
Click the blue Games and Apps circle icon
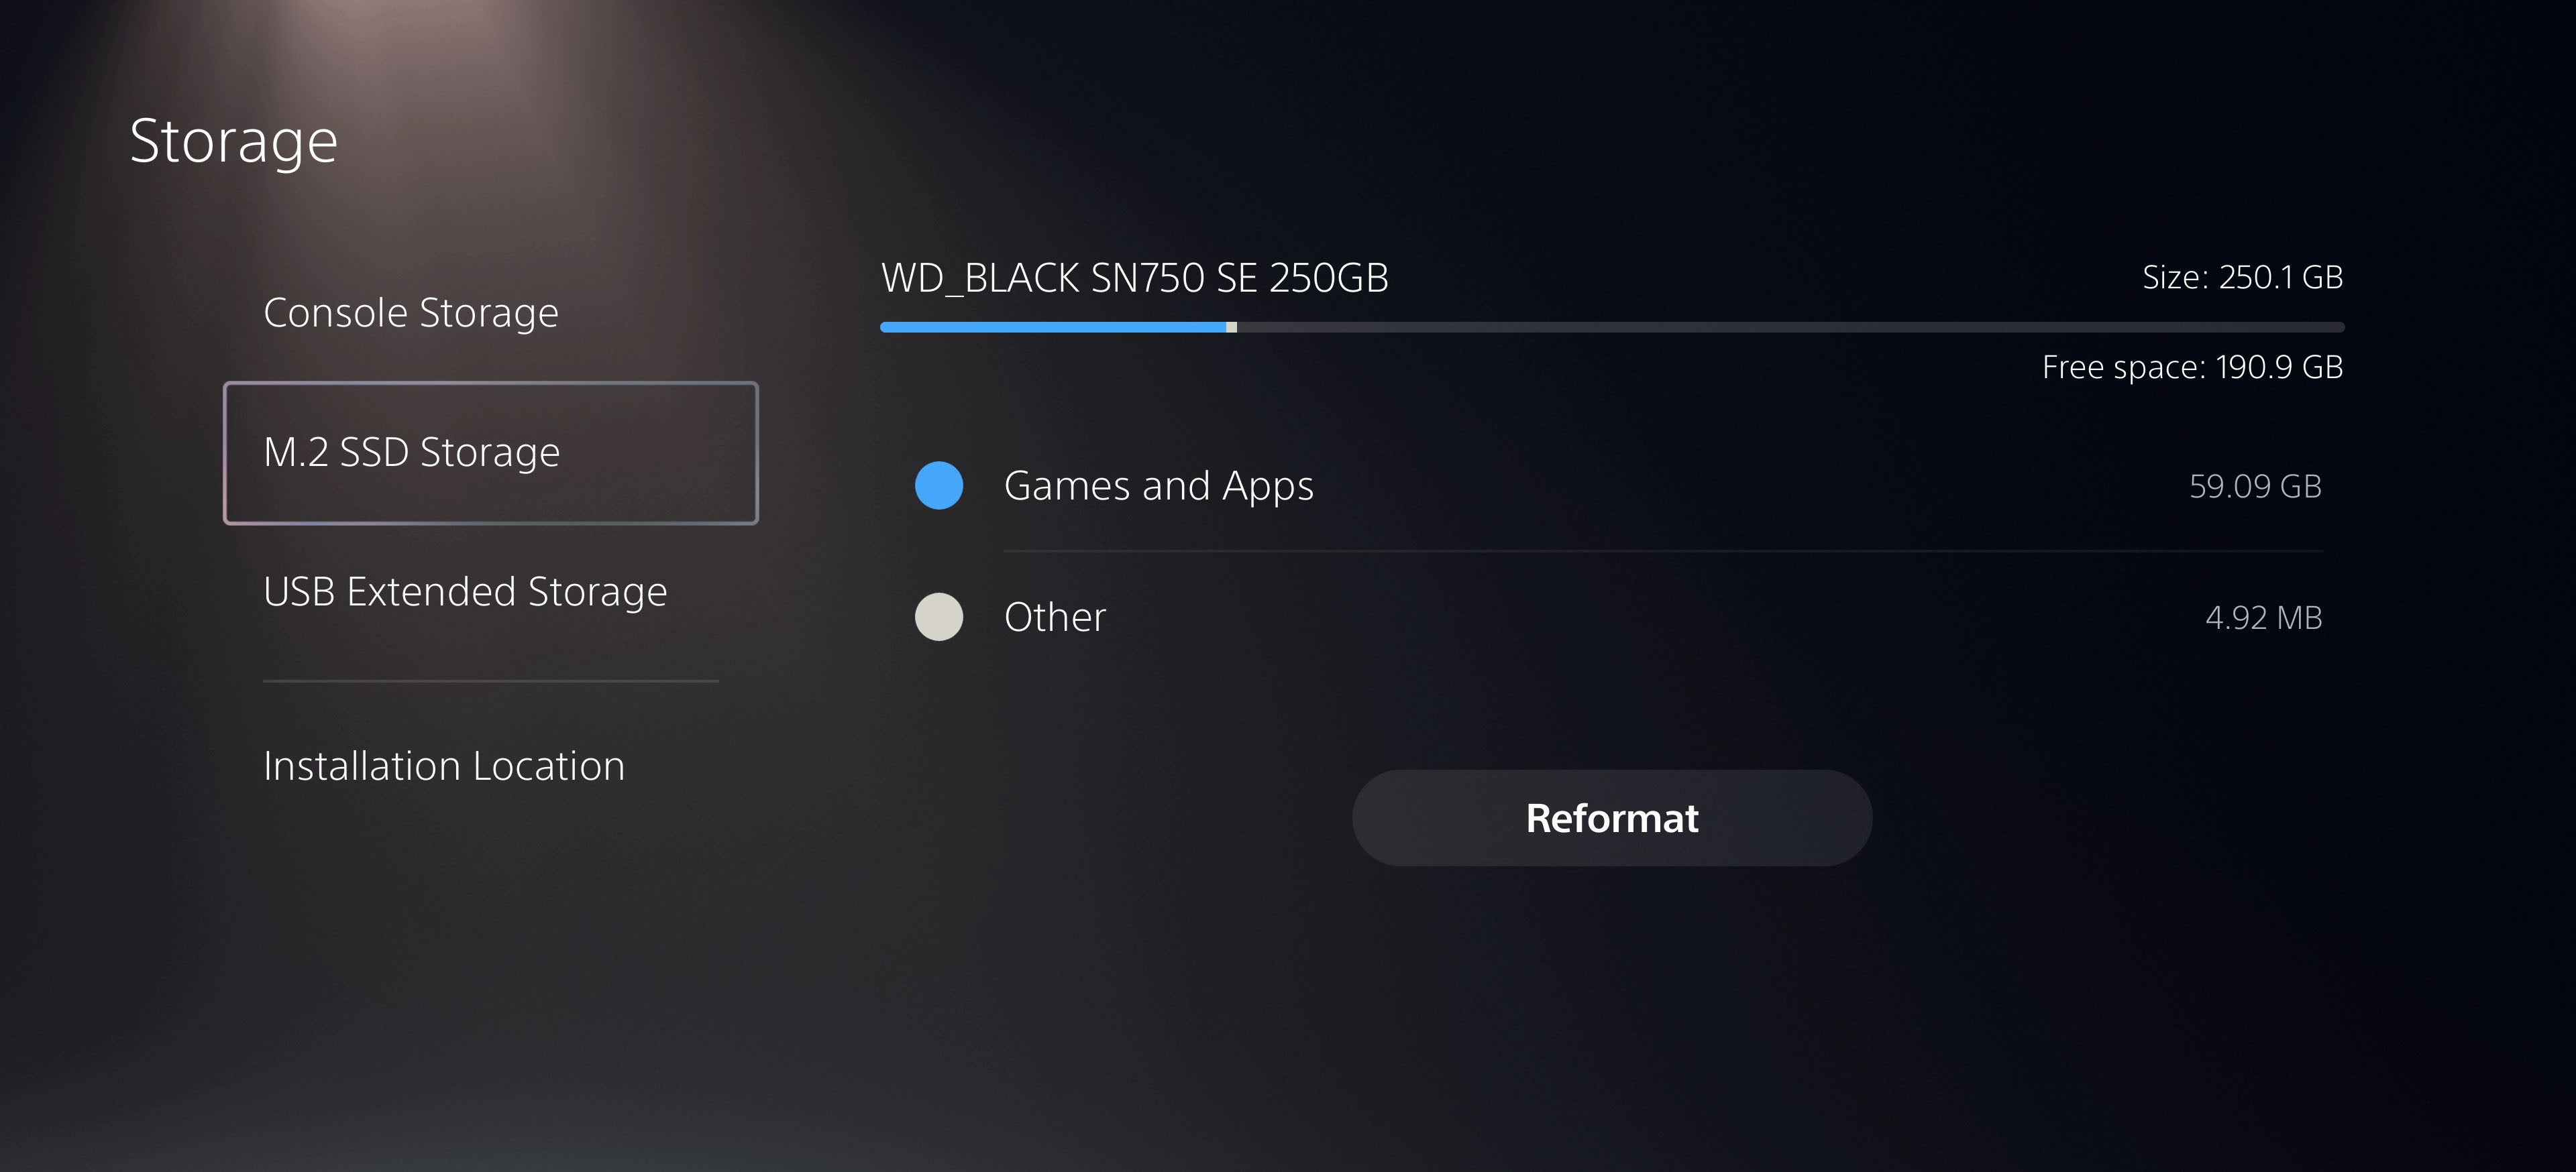[x=939, y=485]
